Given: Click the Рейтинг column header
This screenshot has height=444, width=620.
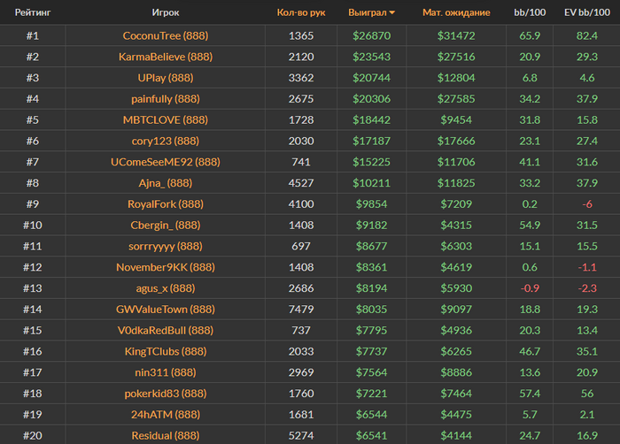Looking at the screenshot, I should (x=31, y=13).
